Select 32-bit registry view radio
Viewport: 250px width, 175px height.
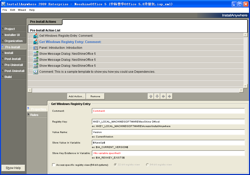[x=115, y=165]
